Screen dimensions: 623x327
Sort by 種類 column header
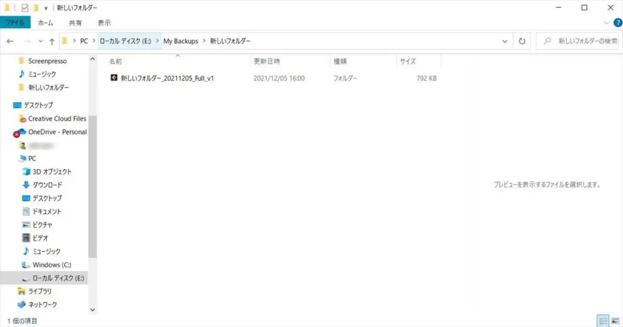[340, 61]
